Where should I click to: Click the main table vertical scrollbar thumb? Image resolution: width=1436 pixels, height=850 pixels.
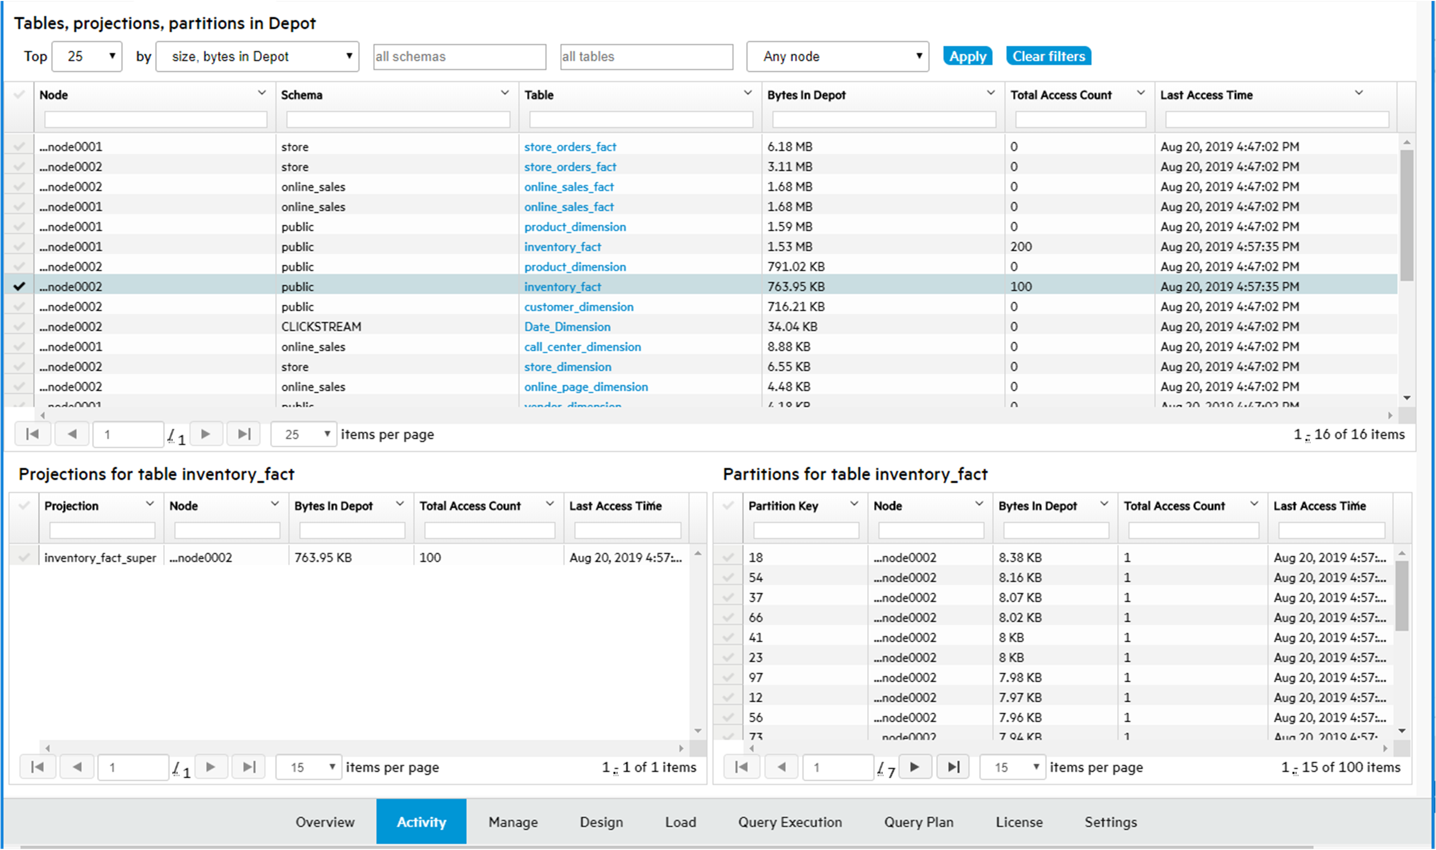(1406, 215)
